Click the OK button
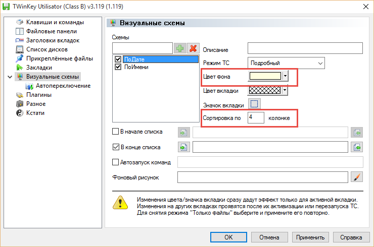This screenshot has width=374, height=247. tap(228, 237)
